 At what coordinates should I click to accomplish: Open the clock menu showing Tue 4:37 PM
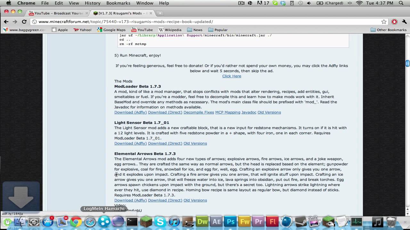coord(380,3)
